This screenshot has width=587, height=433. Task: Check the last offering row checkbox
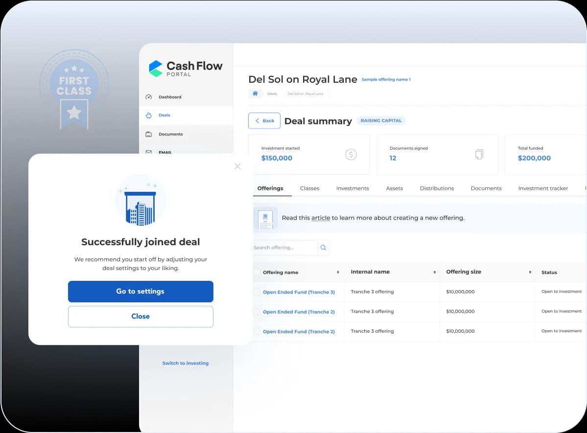point(257,331)
